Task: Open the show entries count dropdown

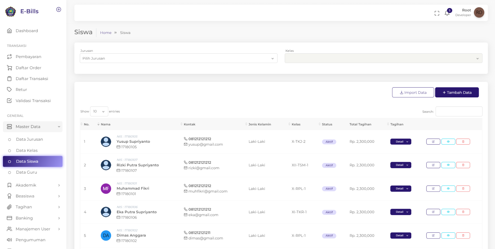Action: tap(99, 112)
